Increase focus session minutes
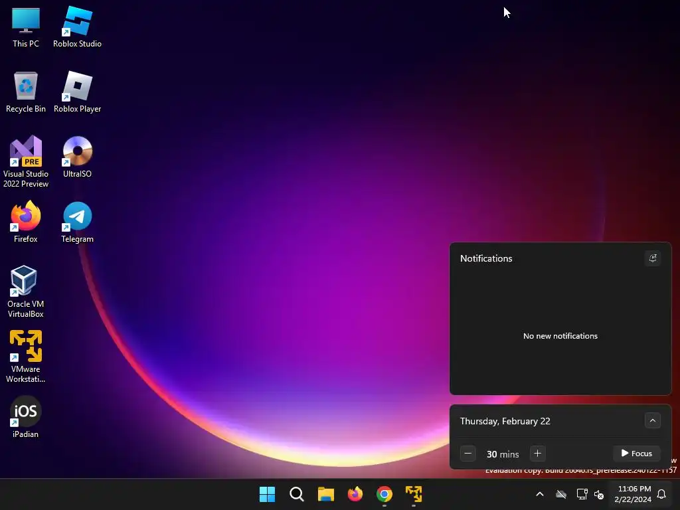 coord(537,454)
